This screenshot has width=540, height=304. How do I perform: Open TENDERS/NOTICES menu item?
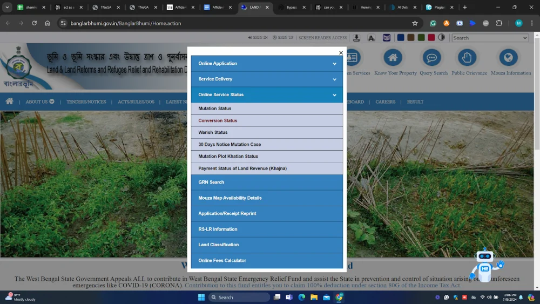pos(86,102)
